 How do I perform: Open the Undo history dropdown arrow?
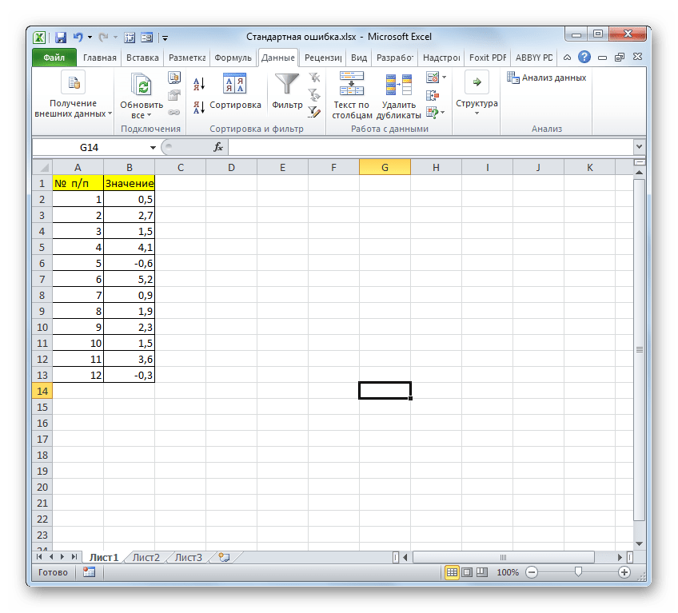(90, 38)
